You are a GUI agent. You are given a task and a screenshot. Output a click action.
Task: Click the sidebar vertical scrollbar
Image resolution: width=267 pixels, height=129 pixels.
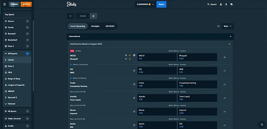point(33,56)
